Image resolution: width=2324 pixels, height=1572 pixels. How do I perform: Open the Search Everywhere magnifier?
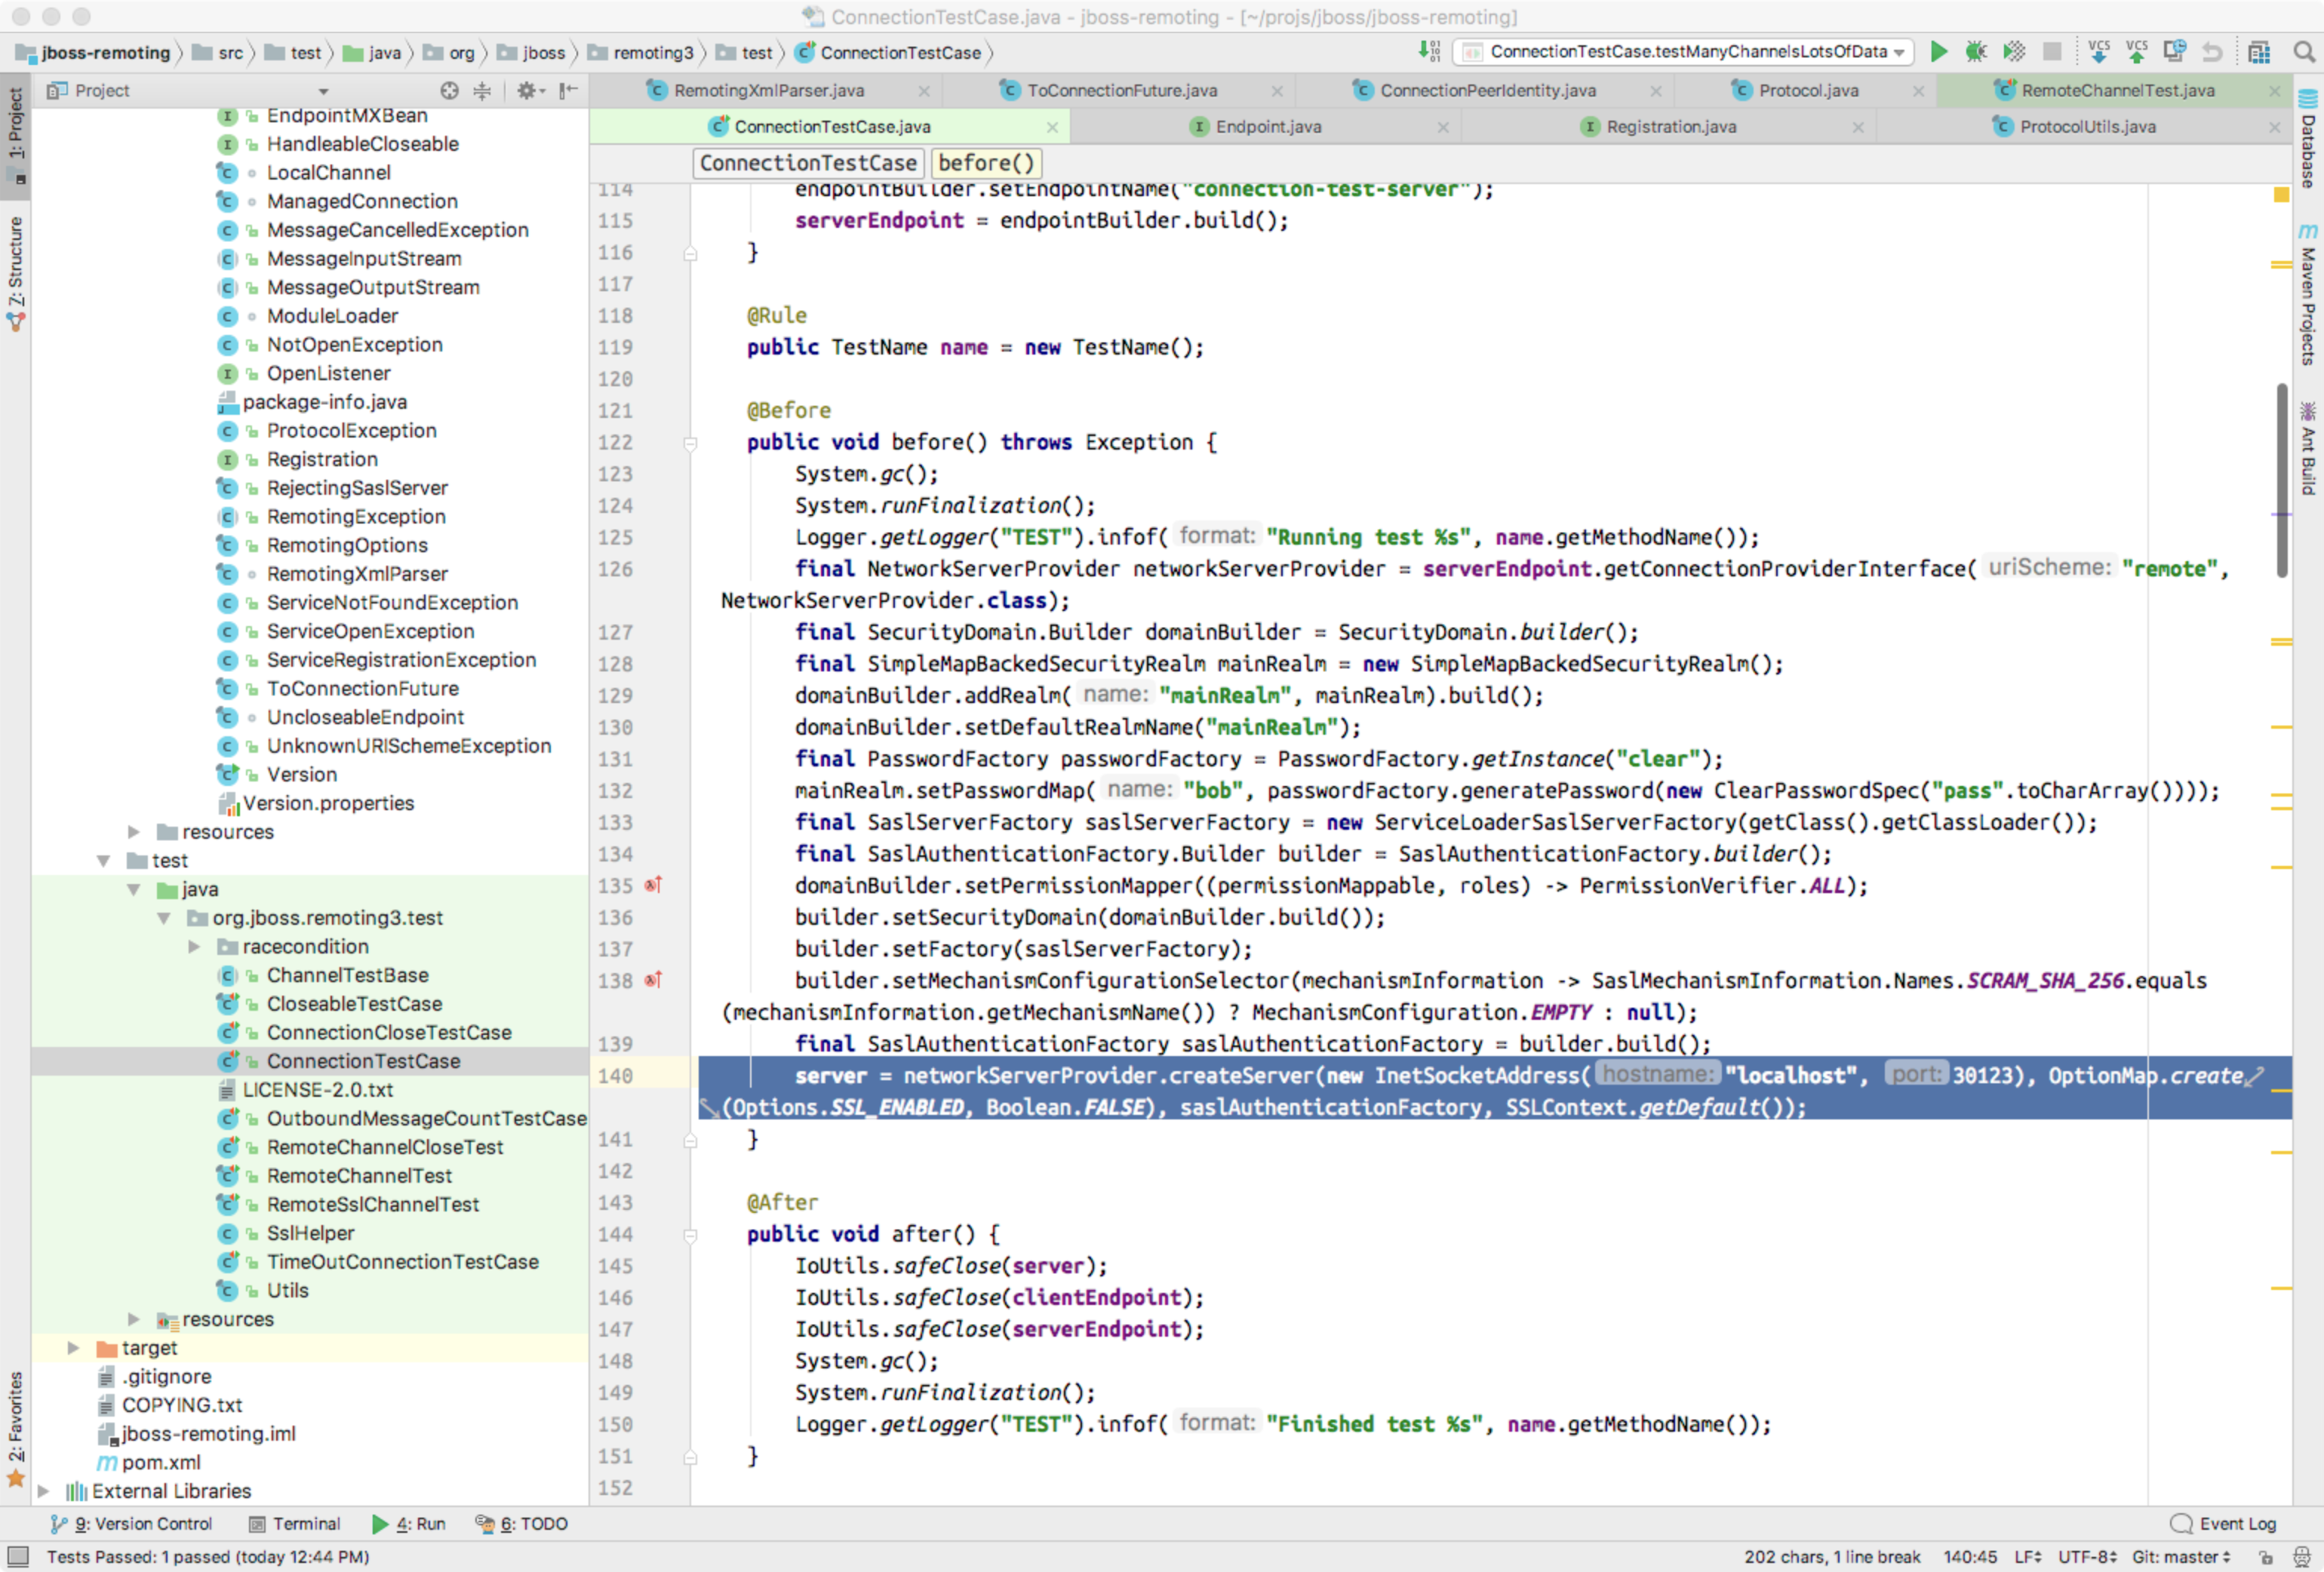pyautogui.click(x=2304, y=52)
